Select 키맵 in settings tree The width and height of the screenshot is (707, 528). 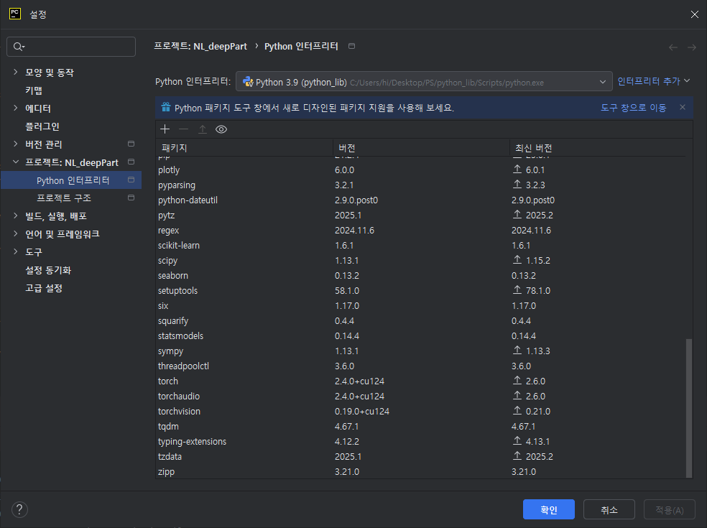point(34,91)
